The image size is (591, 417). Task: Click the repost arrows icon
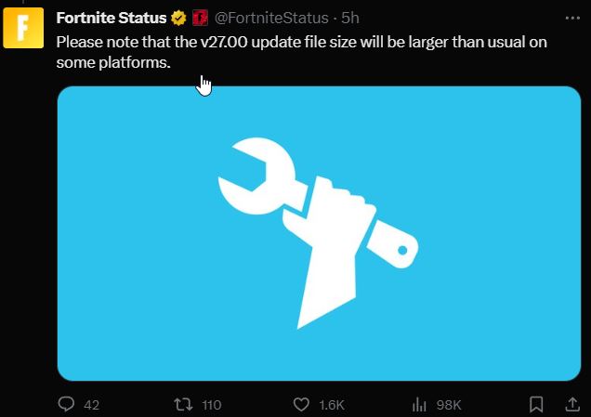pos(183,405)
